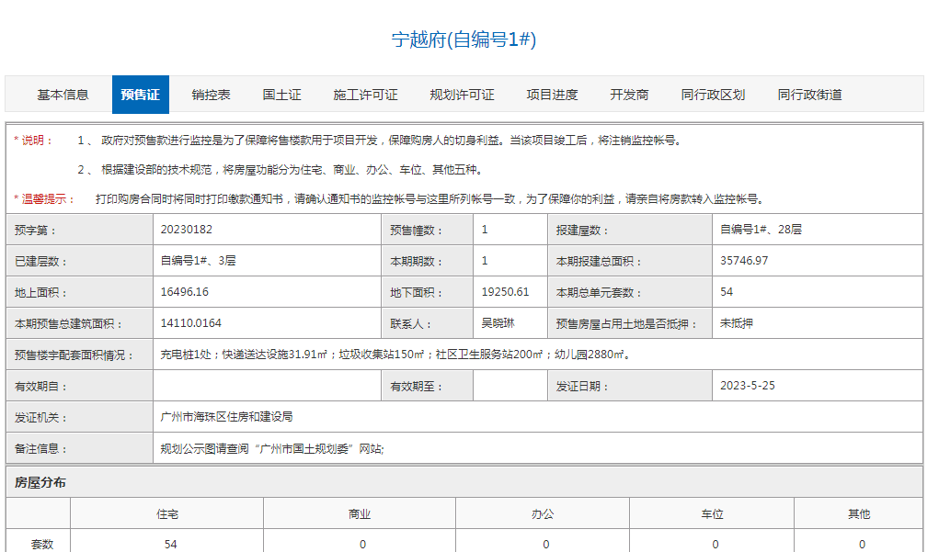切换到基本信息标签页
The height and width of the screenshot is (552, 939).
tap(63, 93)
